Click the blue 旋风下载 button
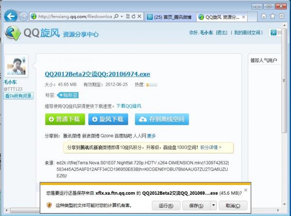 pos(108,119)
